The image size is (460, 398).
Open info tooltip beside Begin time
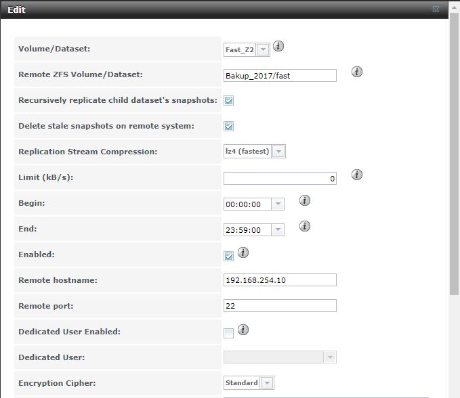[x=304, y=200]
